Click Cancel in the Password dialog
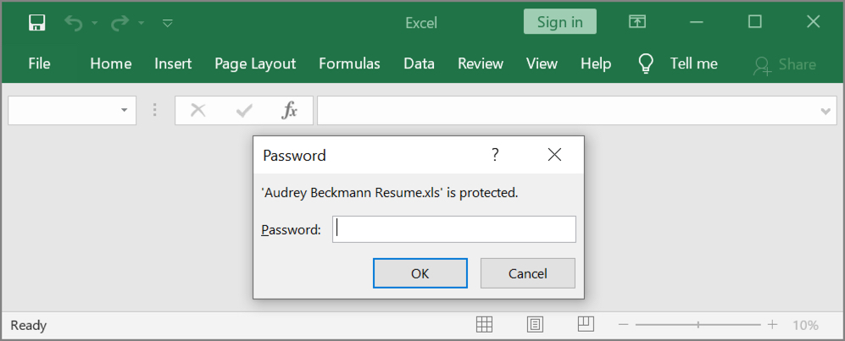 click(527, 273)
